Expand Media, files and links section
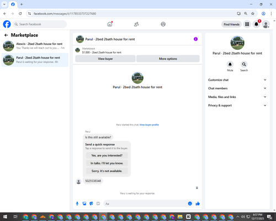The height and width of the screenshot is (221, 276). click(237, 97)
